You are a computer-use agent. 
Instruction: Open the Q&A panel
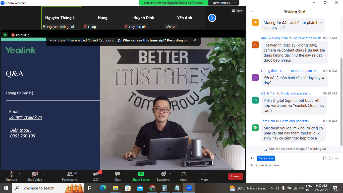pos(96,174)
